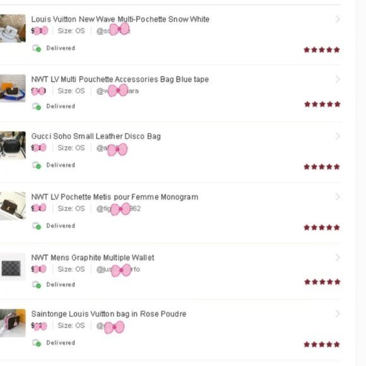Click delivered icon for Saintonge Rose Poudre

click(x=37, y=343)
